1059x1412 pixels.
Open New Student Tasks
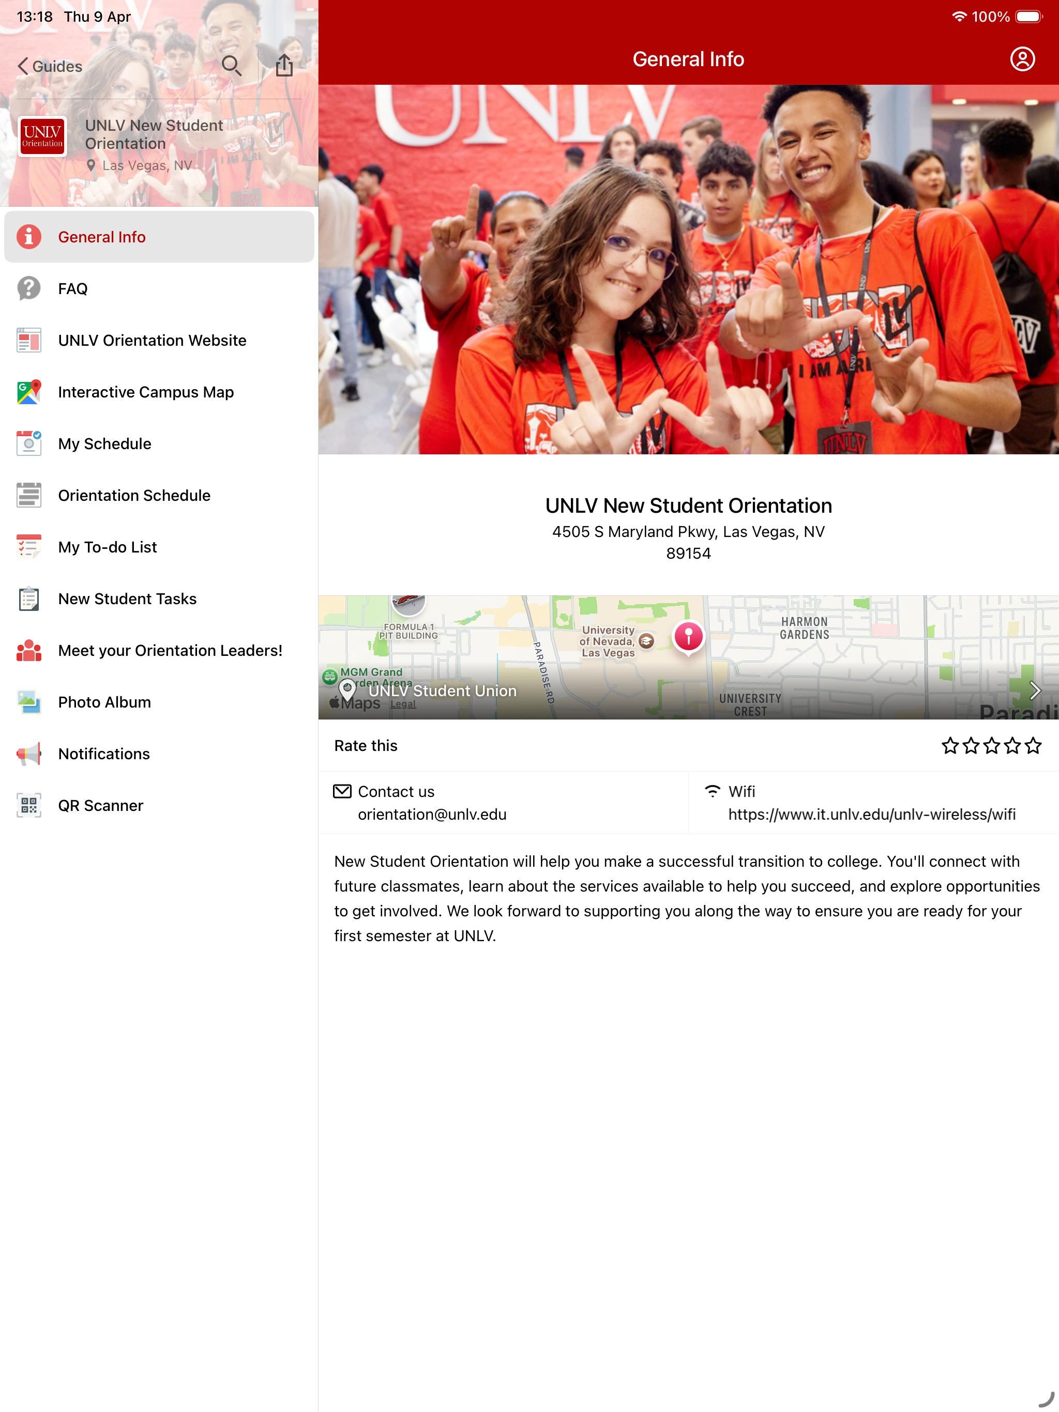(159, 599)
